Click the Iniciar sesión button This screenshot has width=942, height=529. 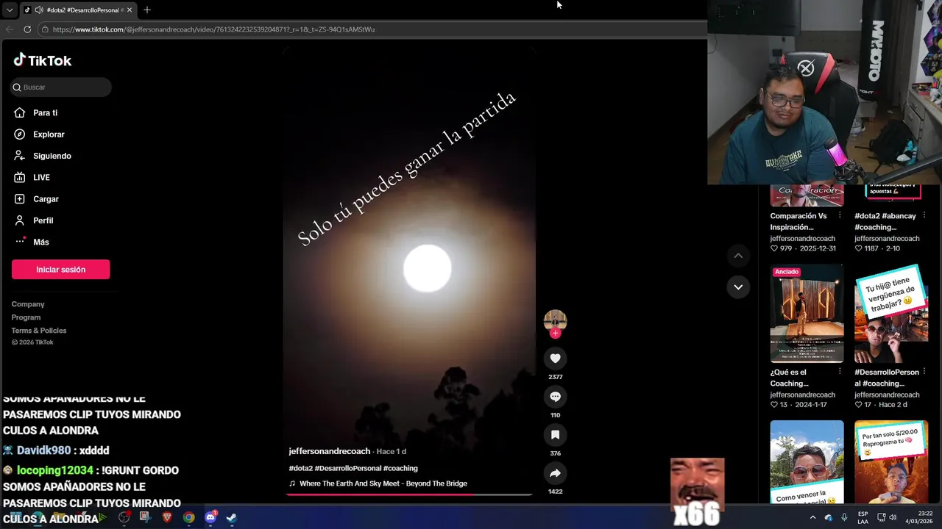click(x=60, y=270)
